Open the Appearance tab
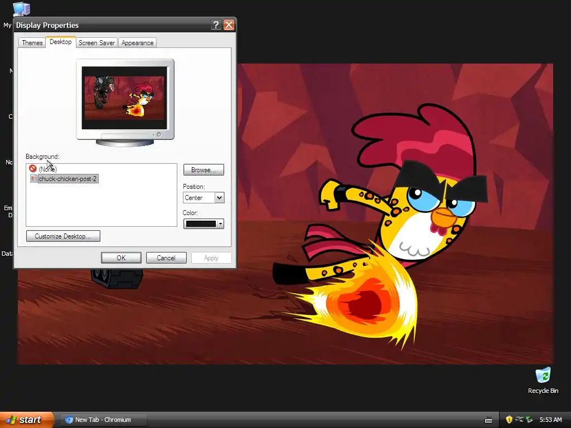Viewport: 571px width, 428px height. click(137, 42)
